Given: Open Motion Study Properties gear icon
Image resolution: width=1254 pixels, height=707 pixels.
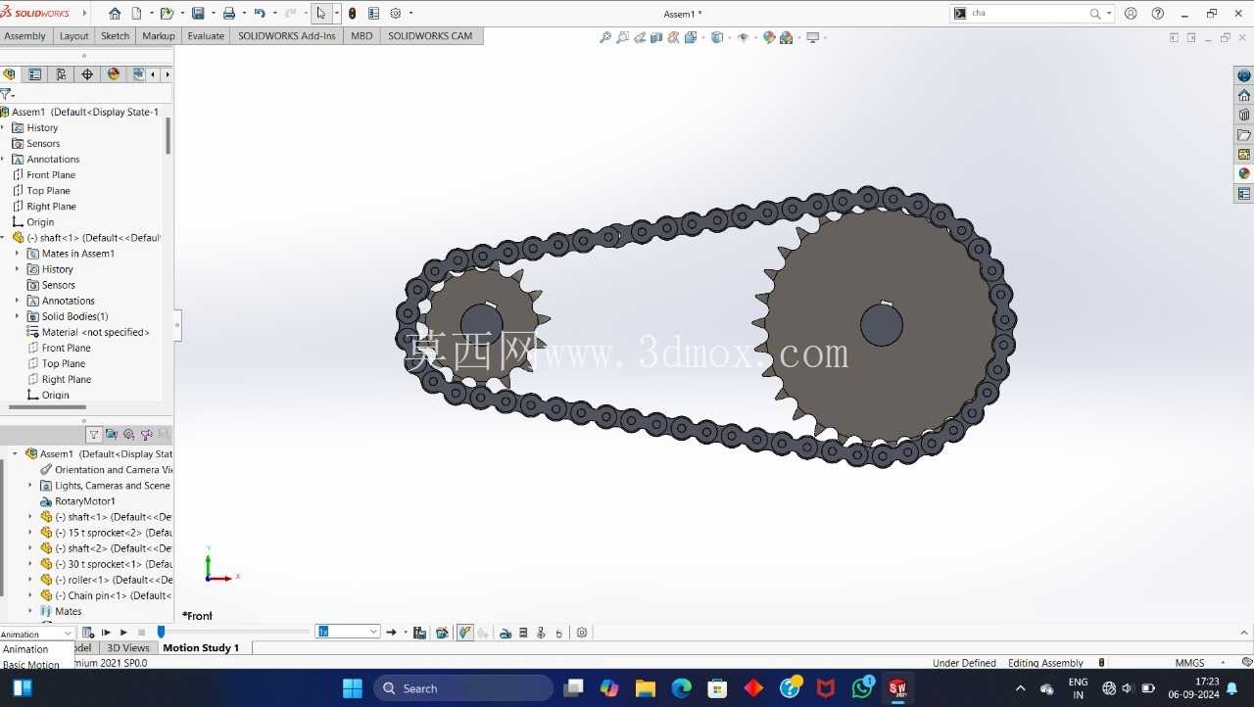Looking at the screenshot, I should (582, 633).
